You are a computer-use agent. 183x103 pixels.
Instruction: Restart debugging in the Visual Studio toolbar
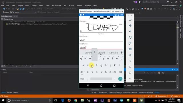(148, 9)
